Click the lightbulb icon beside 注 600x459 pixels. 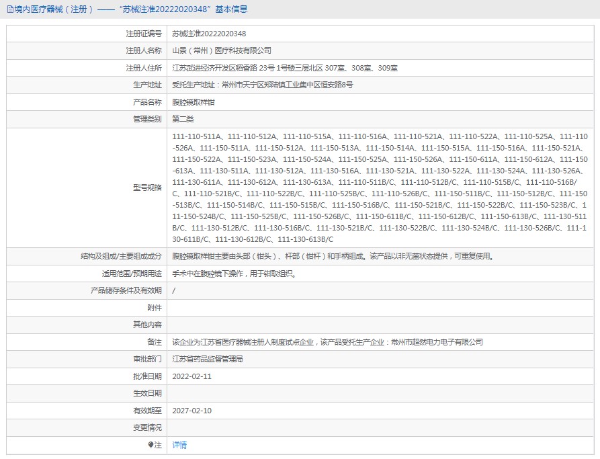151,445
